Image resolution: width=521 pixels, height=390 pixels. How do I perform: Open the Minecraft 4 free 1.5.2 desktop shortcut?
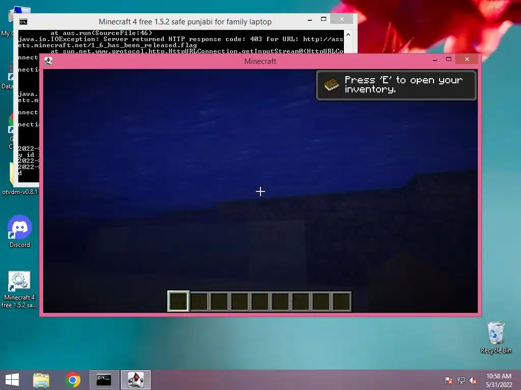pos(19,290)
